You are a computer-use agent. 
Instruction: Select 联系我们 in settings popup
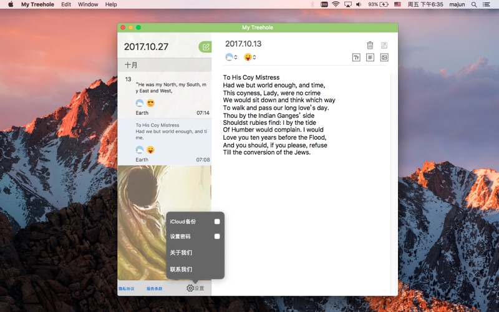(x=181, y=270)
